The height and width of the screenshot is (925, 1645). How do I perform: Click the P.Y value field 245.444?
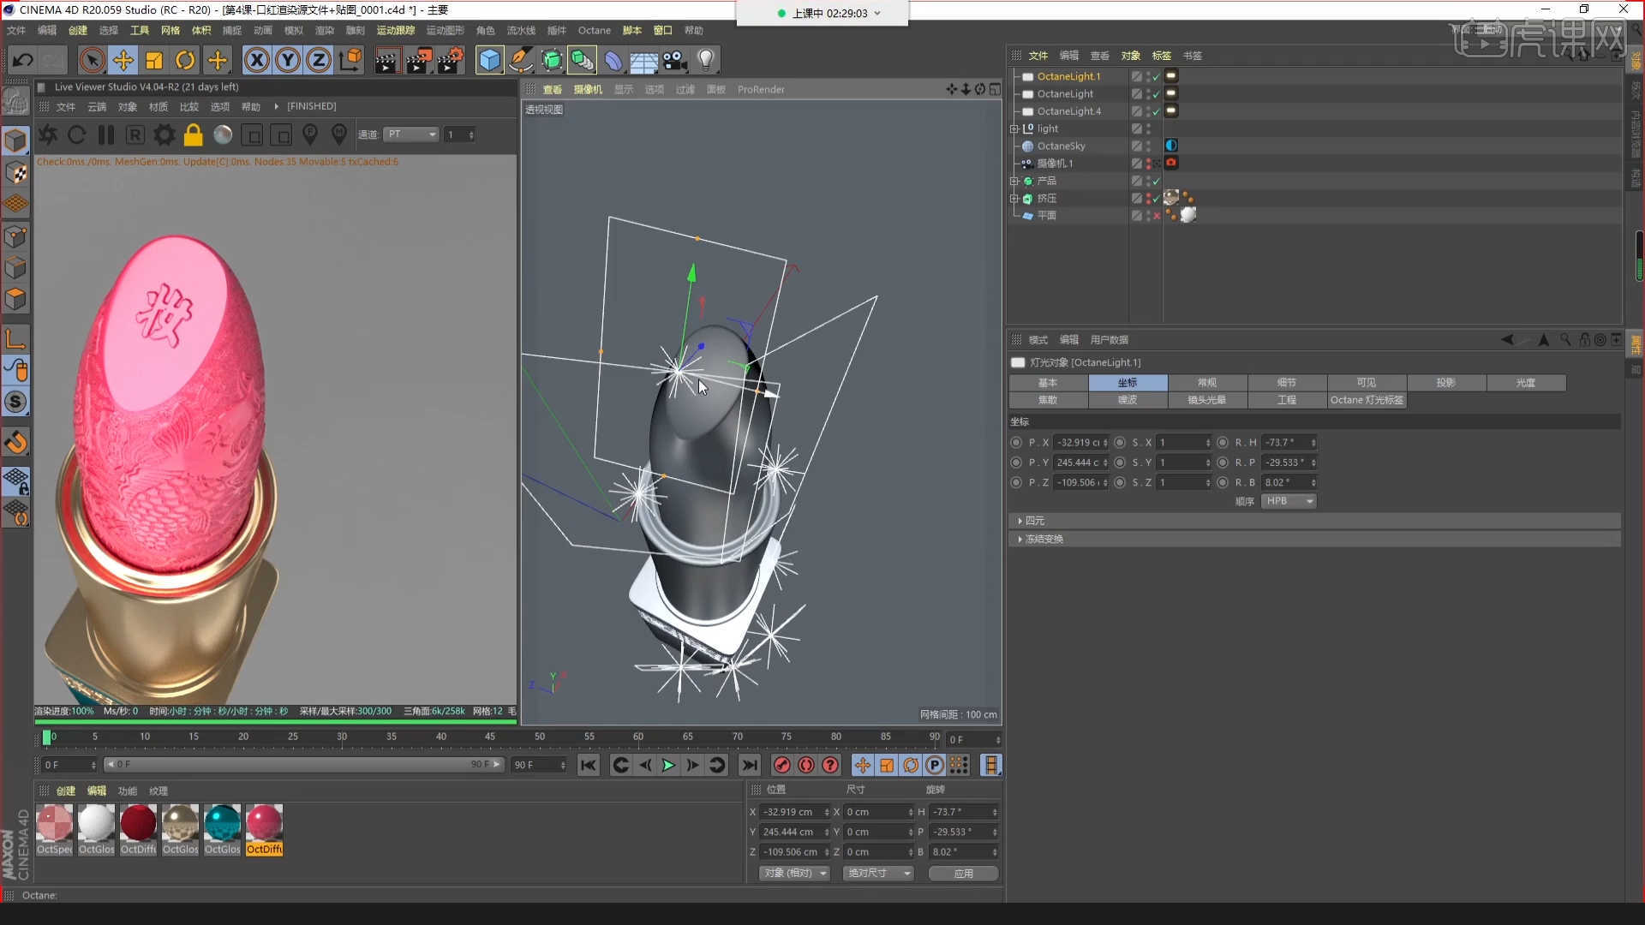(1080, 462)
